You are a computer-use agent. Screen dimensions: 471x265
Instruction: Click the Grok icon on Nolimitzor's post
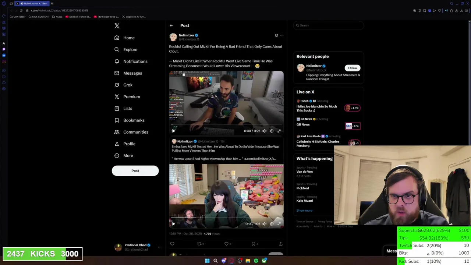(x=276, y=35)
